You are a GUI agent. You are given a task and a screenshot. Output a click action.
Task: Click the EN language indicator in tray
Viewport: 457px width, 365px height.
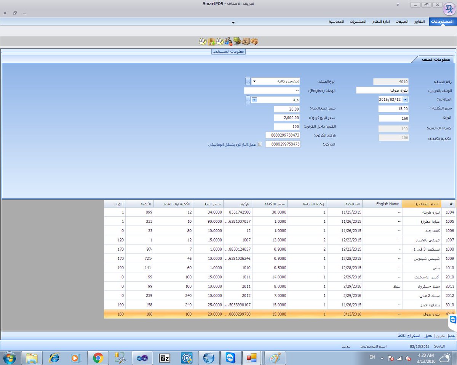(x=372, y=357)
